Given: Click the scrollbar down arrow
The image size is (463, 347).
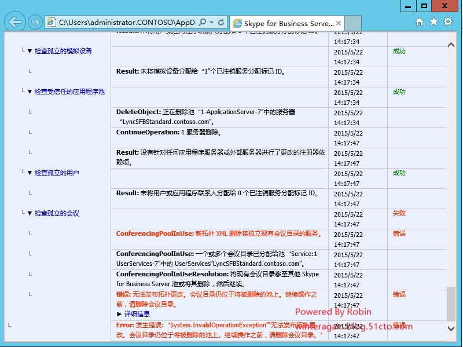Looking at the screenshot, I should click(451, 328).
